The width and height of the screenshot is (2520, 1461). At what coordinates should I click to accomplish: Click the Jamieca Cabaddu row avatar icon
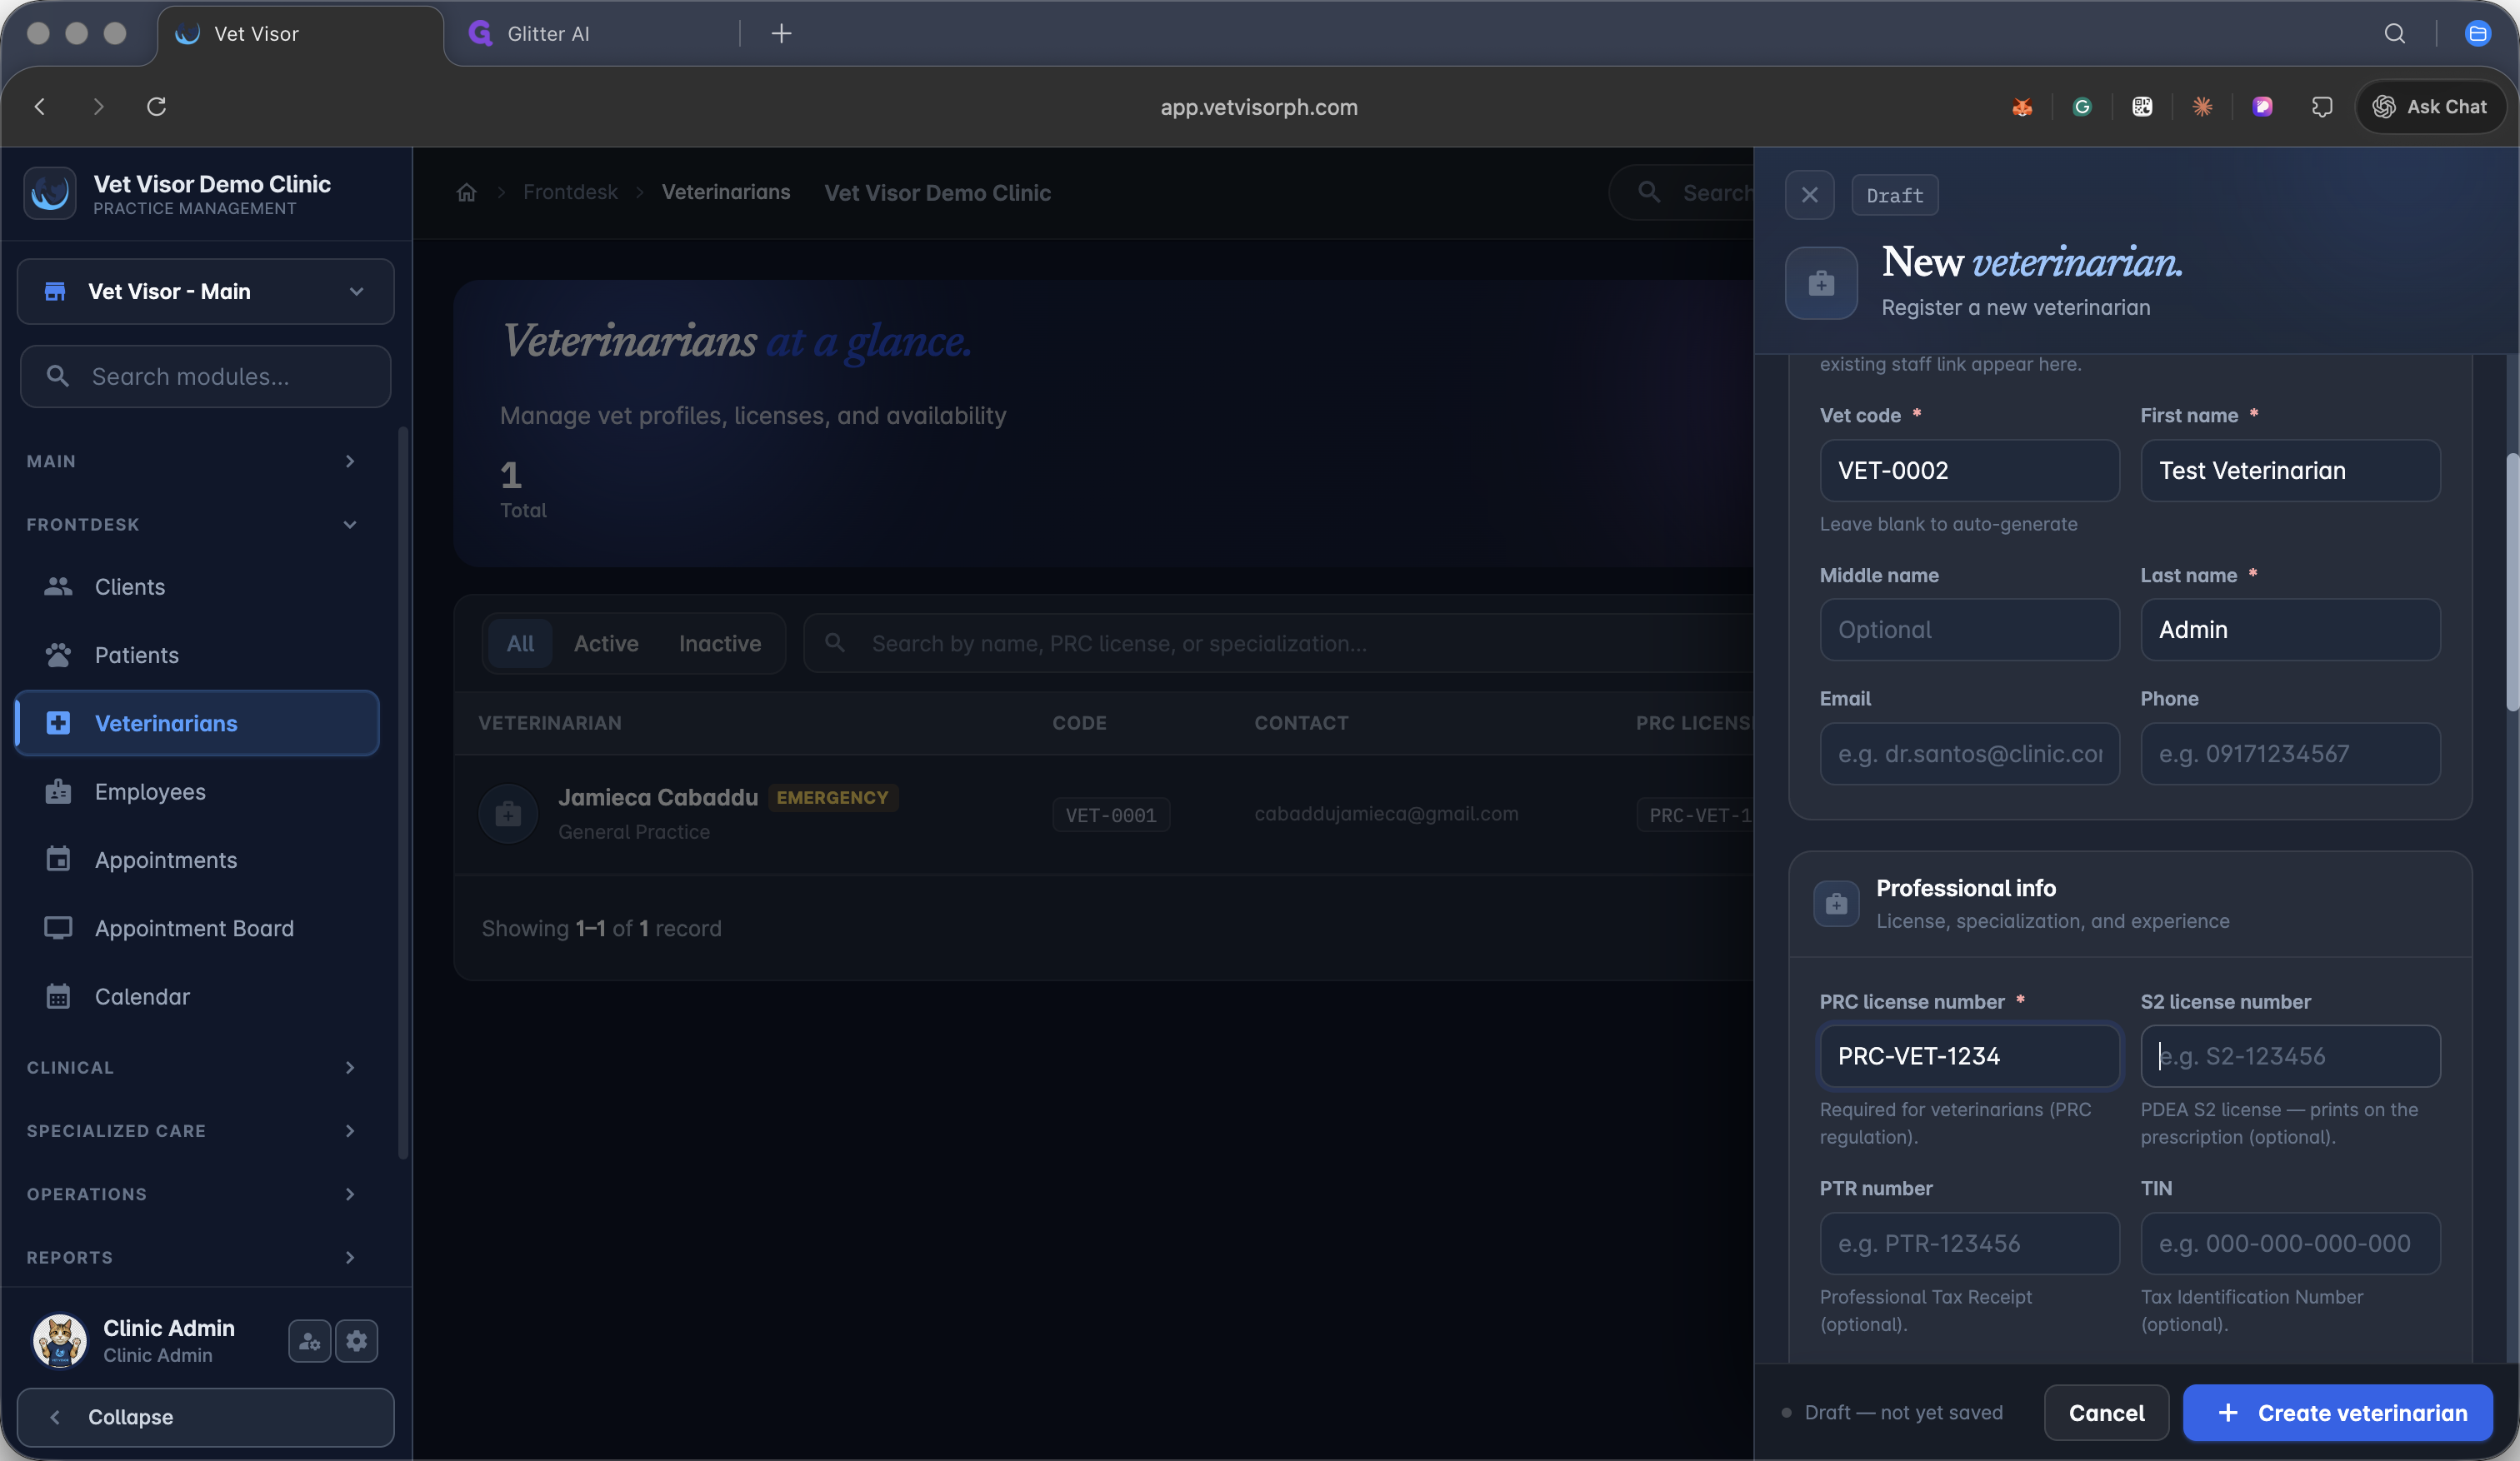tap(508, 814)
